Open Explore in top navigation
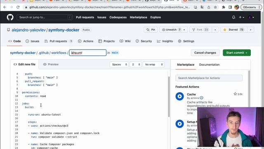This screenshot has height=149, width=264. coord(156,17)
